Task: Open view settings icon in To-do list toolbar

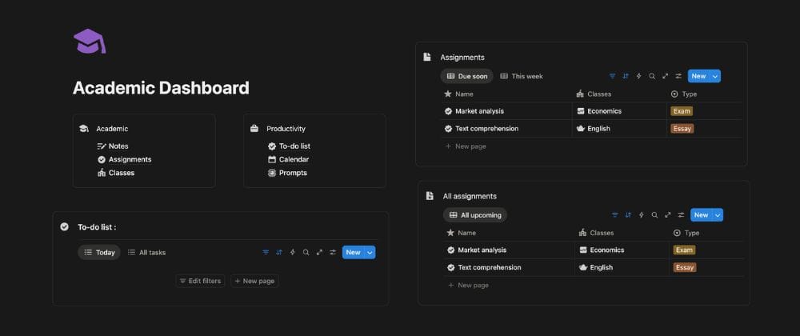Action: point(333,252)
